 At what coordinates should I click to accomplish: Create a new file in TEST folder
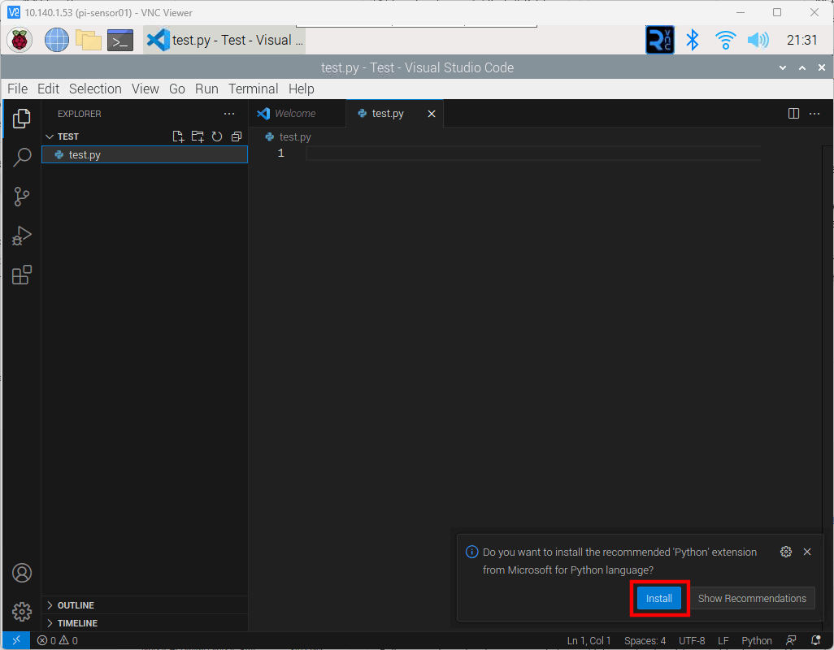(178, 136)
